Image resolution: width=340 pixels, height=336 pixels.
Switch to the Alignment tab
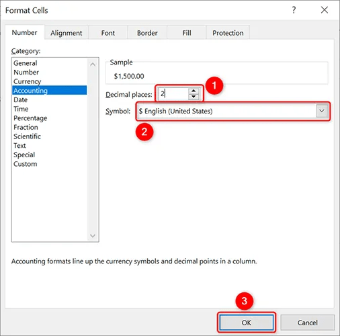[x=66, y=33]
